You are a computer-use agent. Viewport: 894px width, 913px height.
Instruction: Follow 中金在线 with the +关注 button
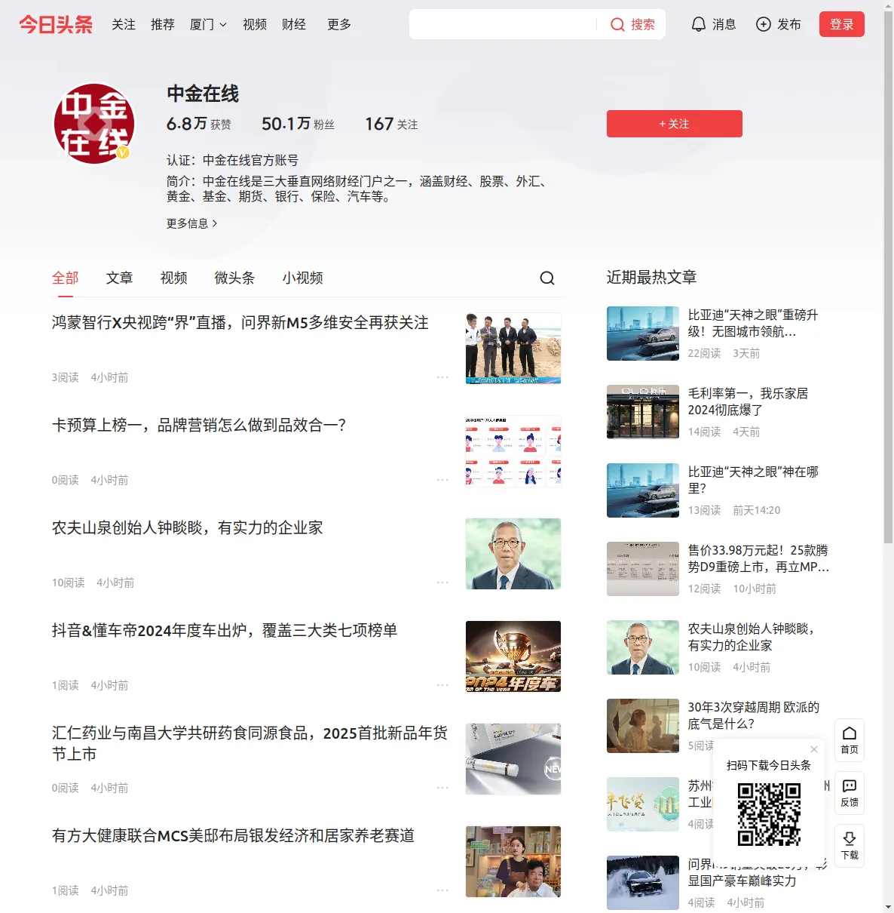[x=675, y=124]
